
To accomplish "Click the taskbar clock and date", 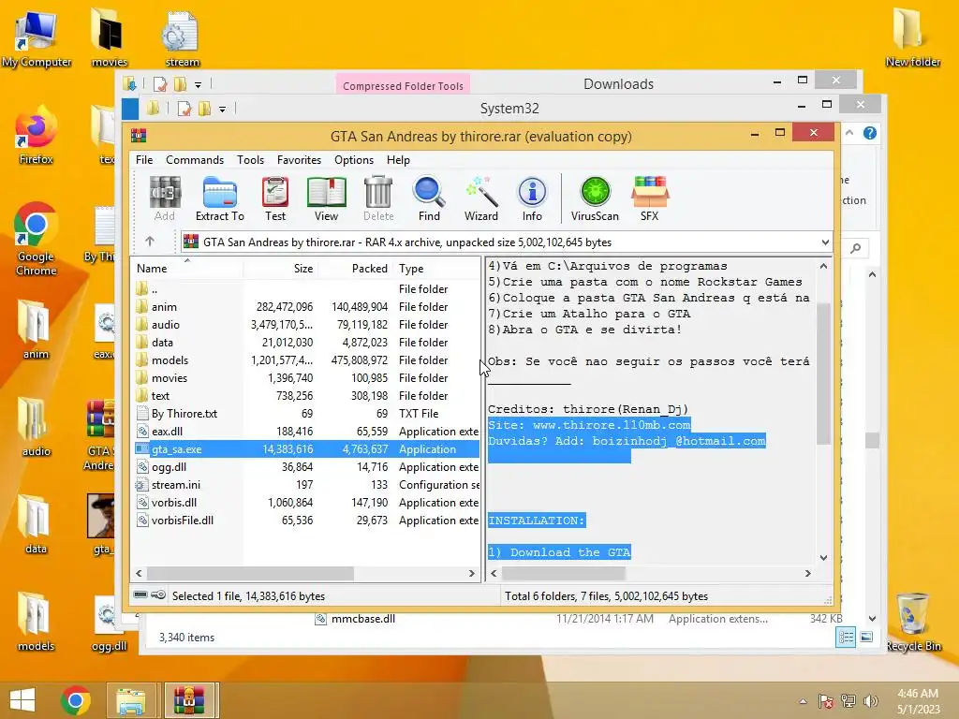I will [918, 700].
